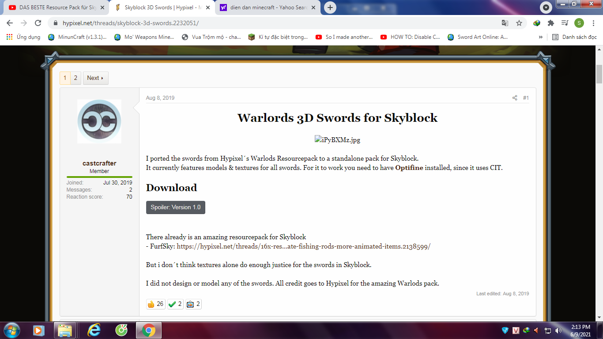This screenshot has height=339, width=603.
Task: Click the Chrome taskbar icon
Action: (149, 330)
